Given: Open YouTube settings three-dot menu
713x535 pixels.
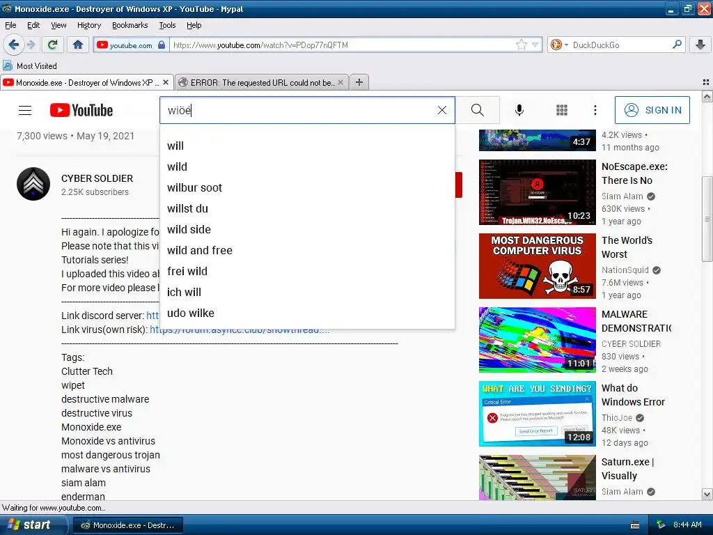Looking at the screenshot, I should pyautogui.click(x=595, y=110).
